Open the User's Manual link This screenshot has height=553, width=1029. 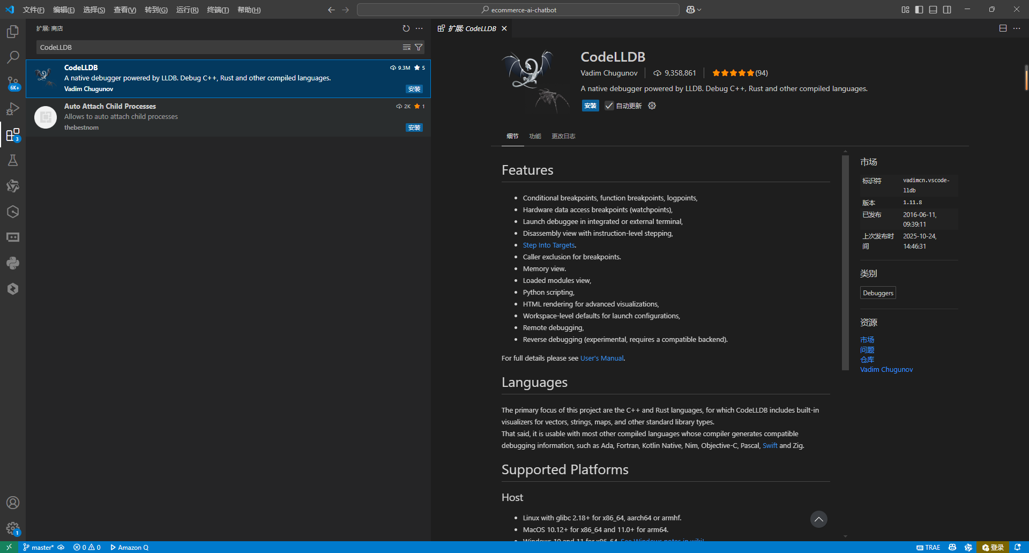click(602, 358)
